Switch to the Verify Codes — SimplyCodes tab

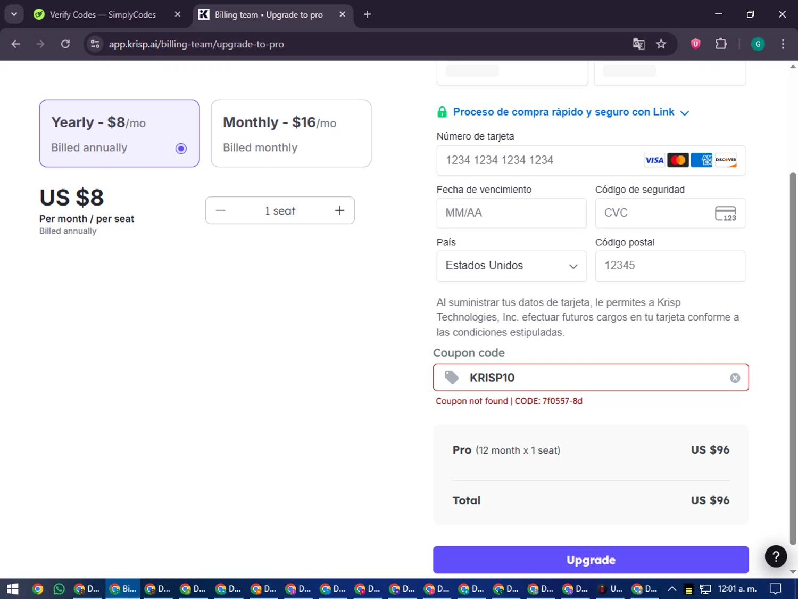[103, 14]
